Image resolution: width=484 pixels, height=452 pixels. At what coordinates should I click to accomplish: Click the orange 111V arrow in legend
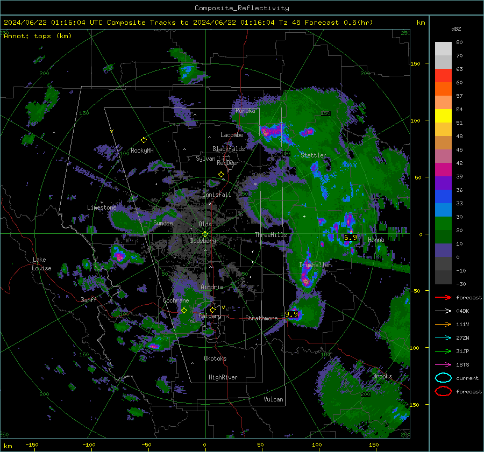pyautogui.click(x=443, y=324)
